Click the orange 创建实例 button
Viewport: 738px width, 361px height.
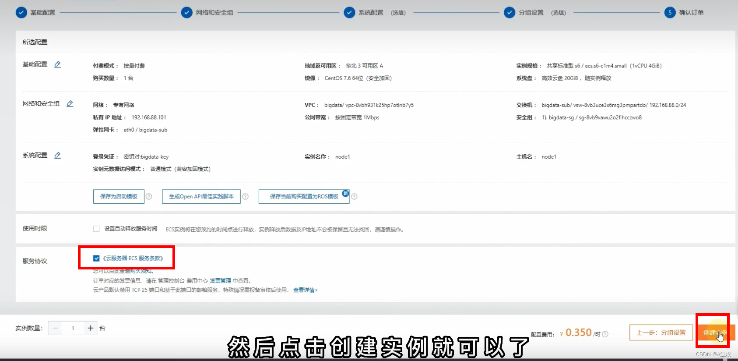coord(715,333)
